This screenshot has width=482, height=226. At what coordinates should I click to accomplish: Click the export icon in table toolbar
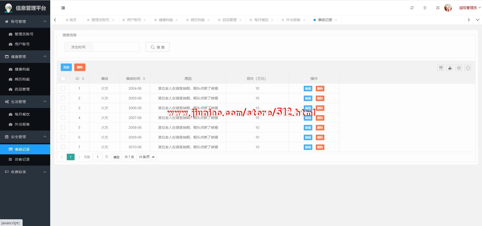coord(450,68)
